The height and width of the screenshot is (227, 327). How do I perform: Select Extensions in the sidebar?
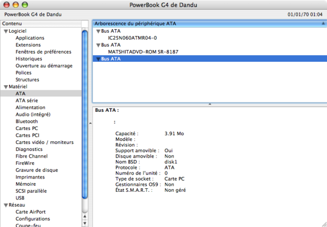[28, 45]
